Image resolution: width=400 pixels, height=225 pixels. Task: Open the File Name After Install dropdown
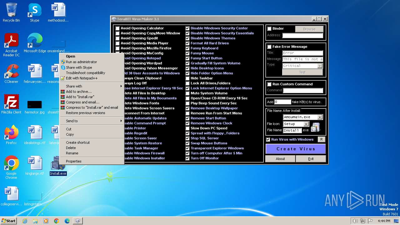[x=320, y=117]
